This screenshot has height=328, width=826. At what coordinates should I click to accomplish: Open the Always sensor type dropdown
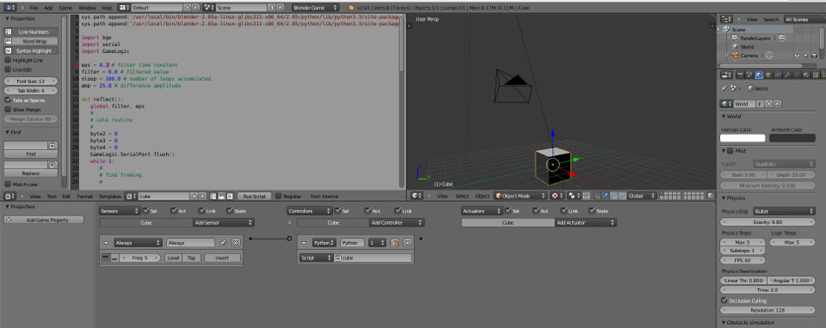pyautogui.click(x=137, y=243)
